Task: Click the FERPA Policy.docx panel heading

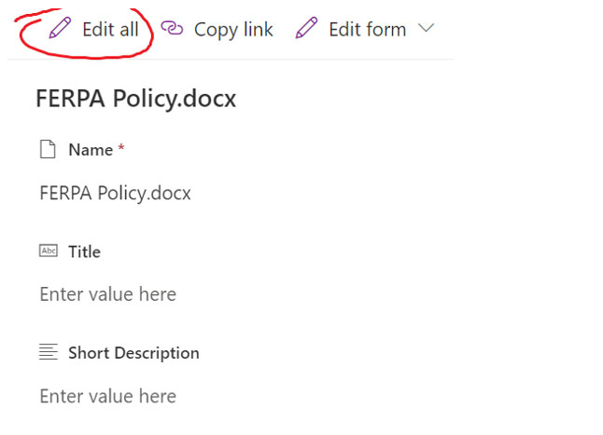Action: (x=135, y=99)
